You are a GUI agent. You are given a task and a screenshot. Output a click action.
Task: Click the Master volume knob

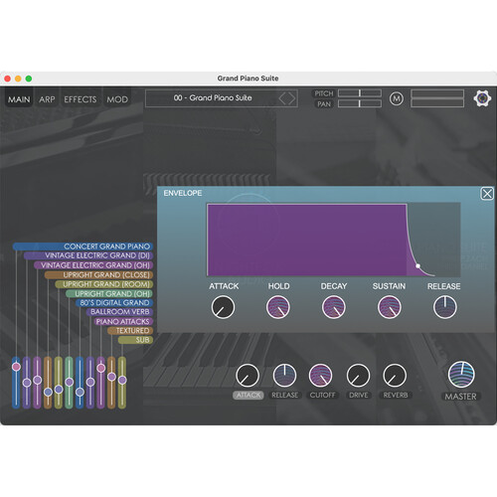461,375
